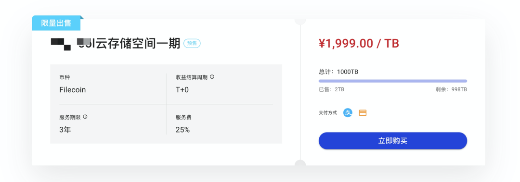
Task: Click the 支付方式 label
Action: [328, 113]
